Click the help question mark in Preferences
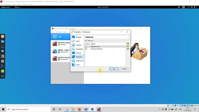 coord(121,32)
